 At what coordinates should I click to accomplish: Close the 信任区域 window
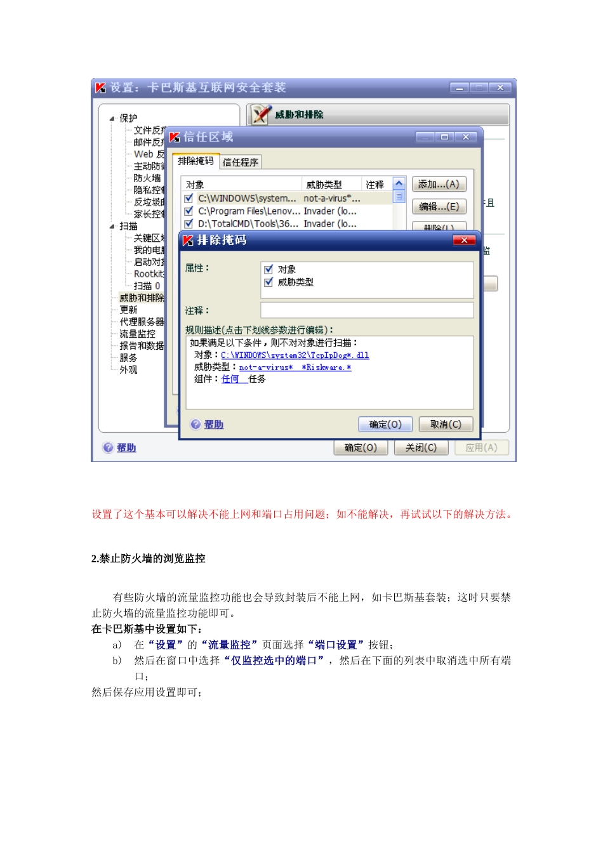point(466,137)
